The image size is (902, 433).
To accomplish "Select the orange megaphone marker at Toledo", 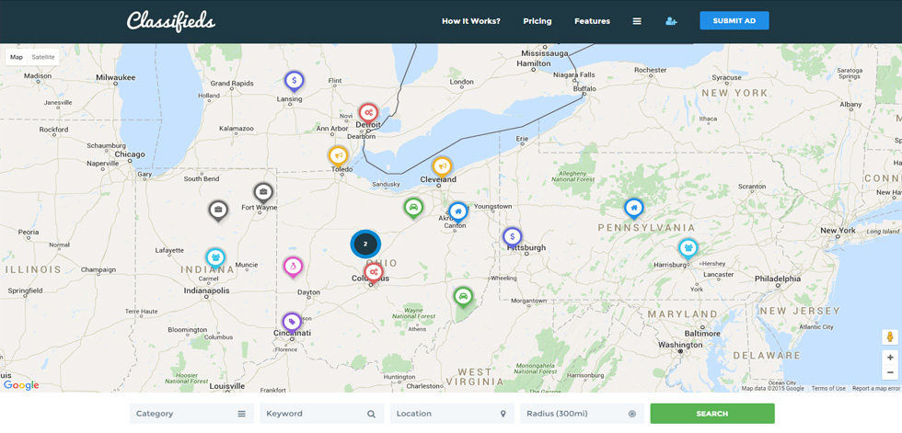I will click(338, 157).
